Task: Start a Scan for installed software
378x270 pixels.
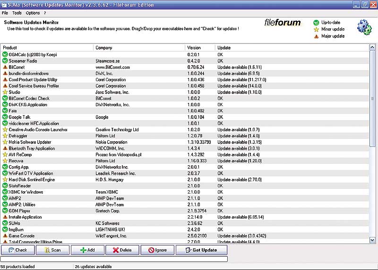Action: click(53, 250)
